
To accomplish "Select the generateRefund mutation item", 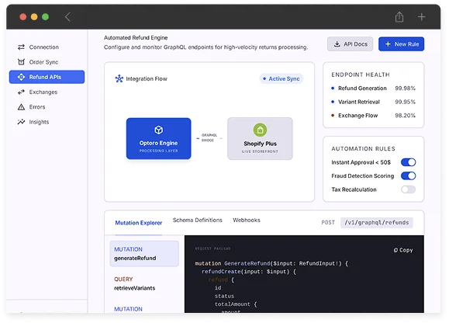I will (x=144, y=254).
